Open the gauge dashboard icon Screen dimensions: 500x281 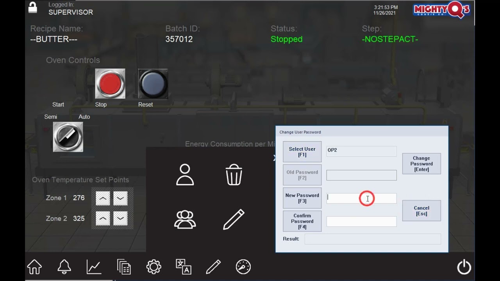(243, 267)
